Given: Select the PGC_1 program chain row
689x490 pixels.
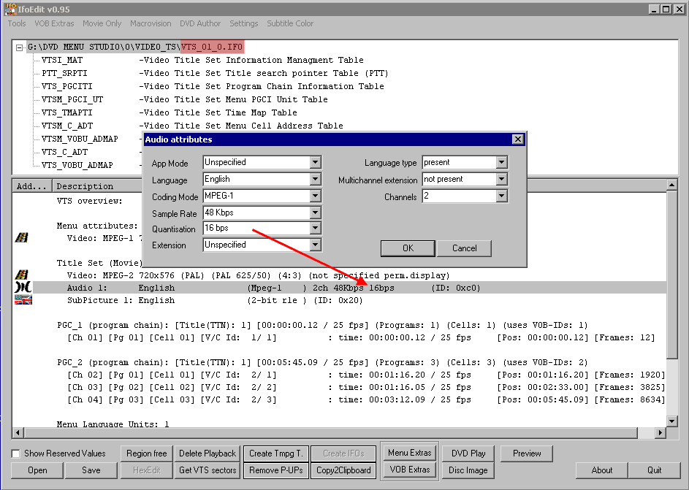Looking at the screenshot, I should 322,326.
